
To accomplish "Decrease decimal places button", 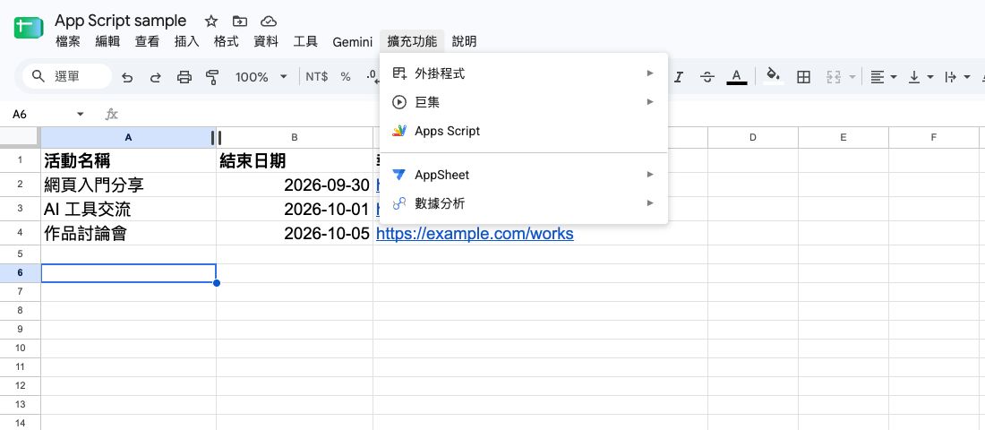I will coord(372,77).
